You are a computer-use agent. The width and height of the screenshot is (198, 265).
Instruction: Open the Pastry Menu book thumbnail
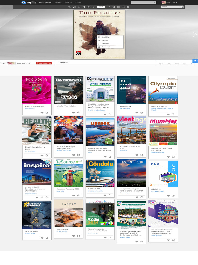[68, 213]
